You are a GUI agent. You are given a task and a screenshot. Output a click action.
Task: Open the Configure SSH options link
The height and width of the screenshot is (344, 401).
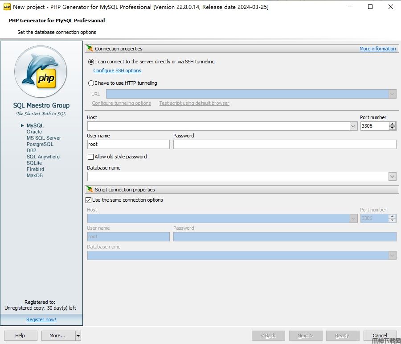point(117,70)
